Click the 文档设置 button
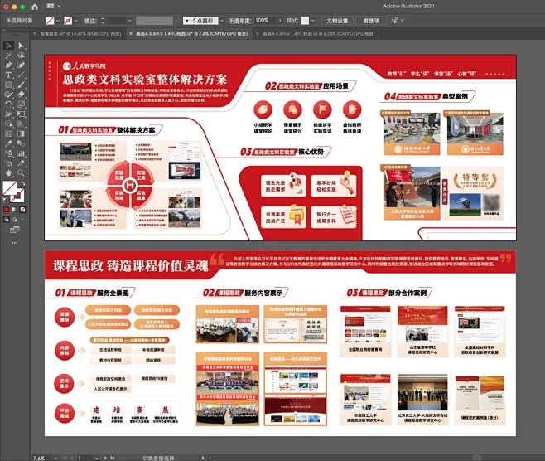Viewport: 545px width, 461px height. point(336,19)
